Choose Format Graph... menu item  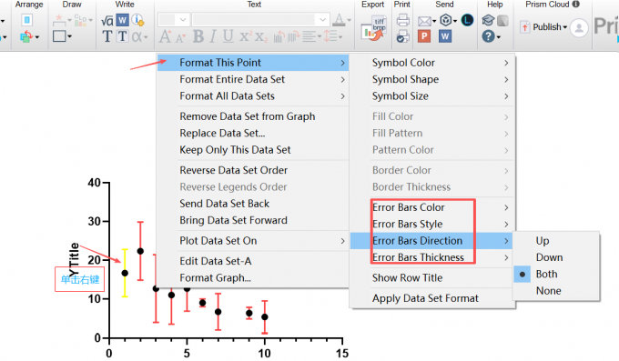215,277
